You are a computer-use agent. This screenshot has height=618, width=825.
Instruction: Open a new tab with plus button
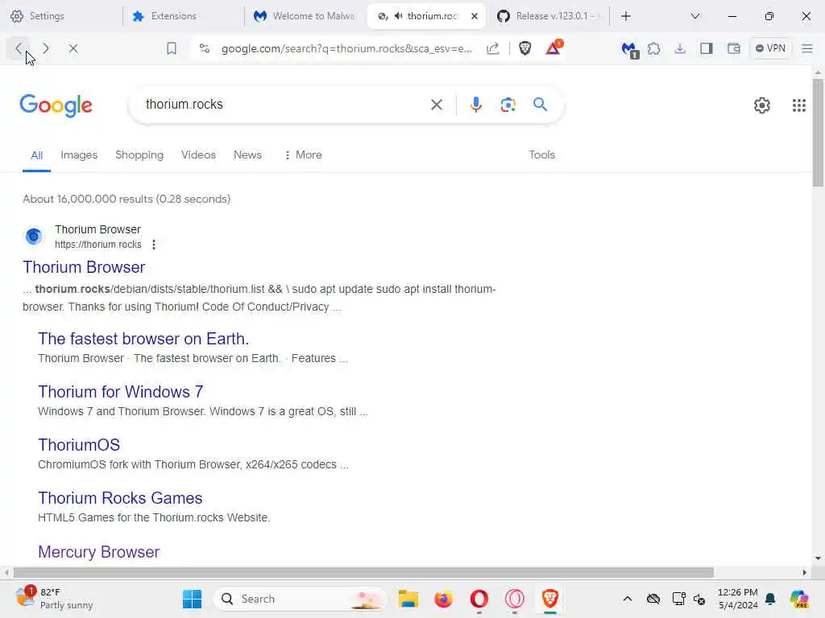(625, 16)
